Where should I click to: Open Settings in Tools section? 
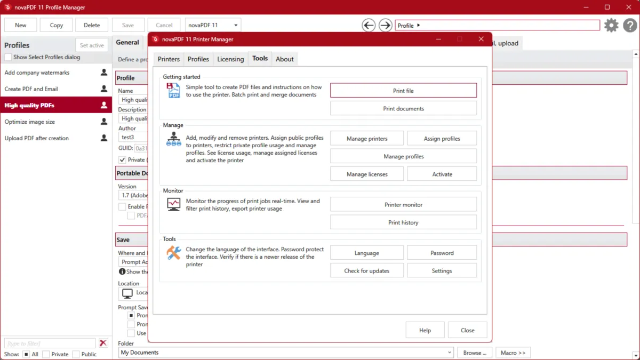point(442,270)
